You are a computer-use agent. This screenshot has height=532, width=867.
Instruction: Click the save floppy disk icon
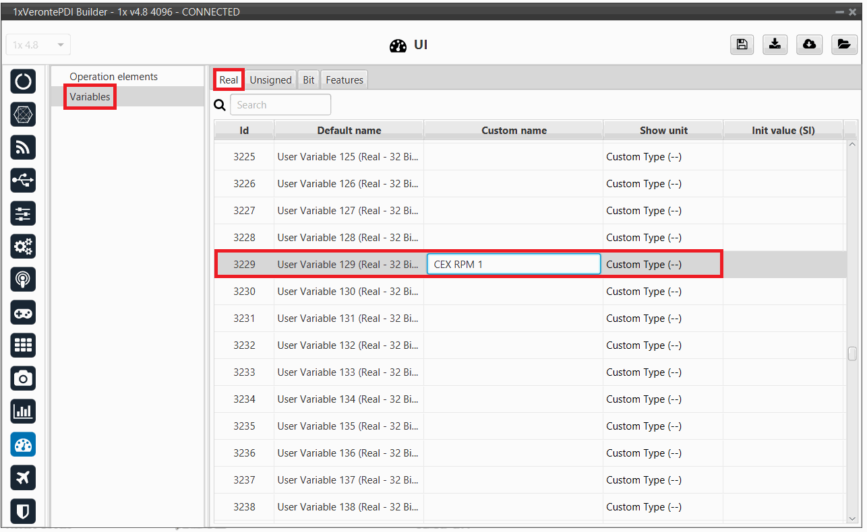pyautogui.click(x=742, y=44)
